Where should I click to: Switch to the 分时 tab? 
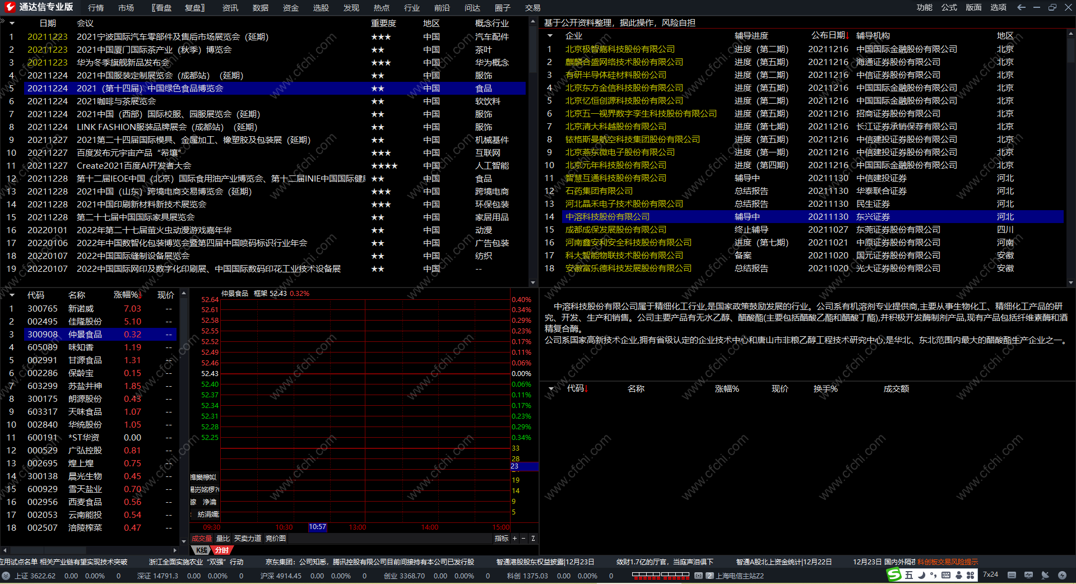[222, 550]
